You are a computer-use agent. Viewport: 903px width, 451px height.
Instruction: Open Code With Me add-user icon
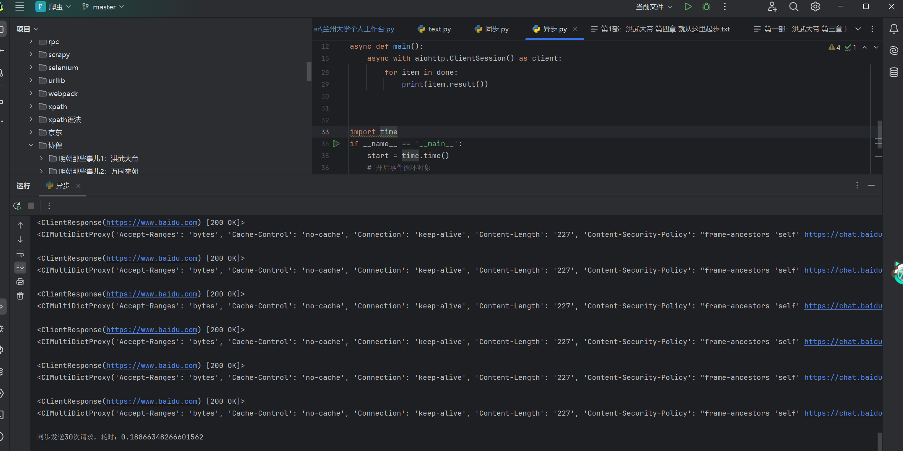click(772, 6)
